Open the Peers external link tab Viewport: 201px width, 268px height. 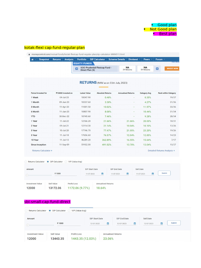[148, 59]
